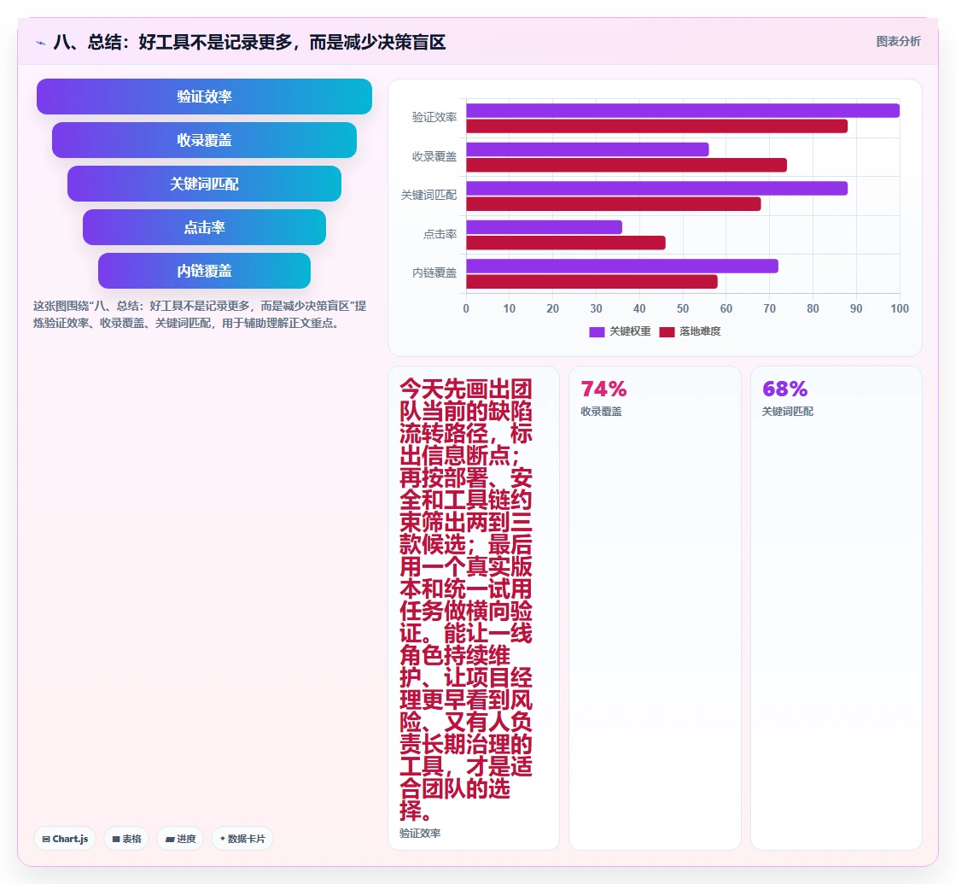956x884 pixels.
Task: Select the 点击率 funnel bar
Action: [204, 227]
